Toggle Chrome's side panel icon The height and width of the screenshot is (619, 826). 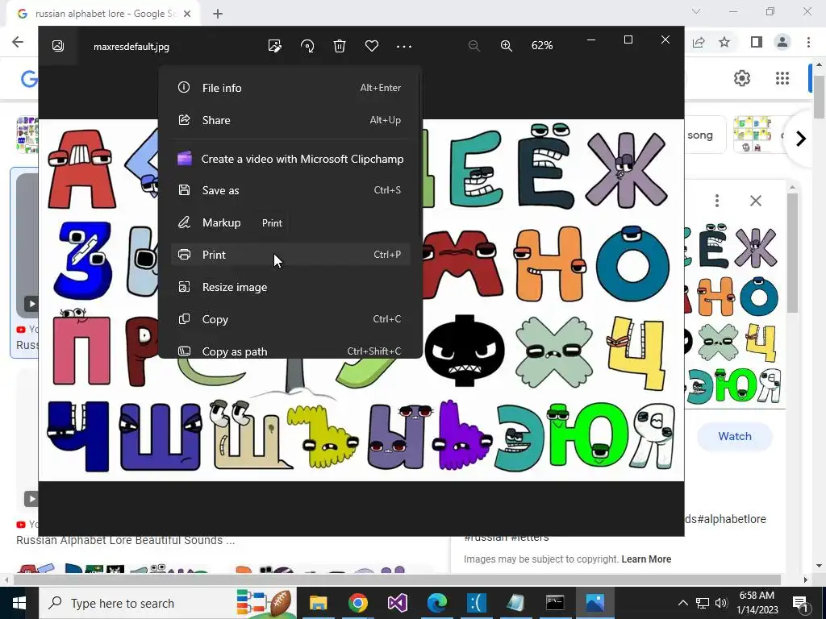pyautogui.click(x=757, y=42)
